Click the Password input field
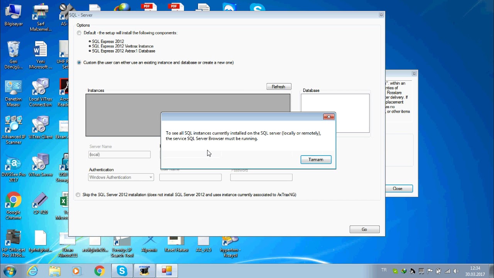The height and width of the screenshot is (278, 494). [261, 177]
